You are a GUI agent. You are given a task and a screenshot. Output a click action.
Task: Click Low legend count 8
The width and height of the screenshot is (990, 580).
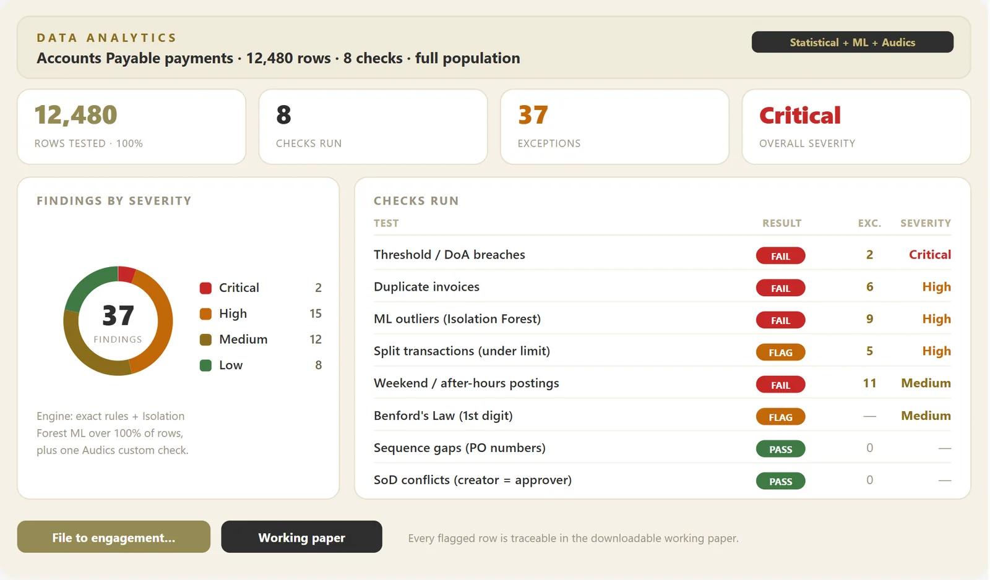319,365
